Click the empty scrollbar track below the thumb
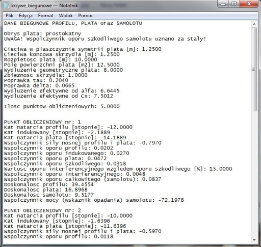 (x=254, y=174)
